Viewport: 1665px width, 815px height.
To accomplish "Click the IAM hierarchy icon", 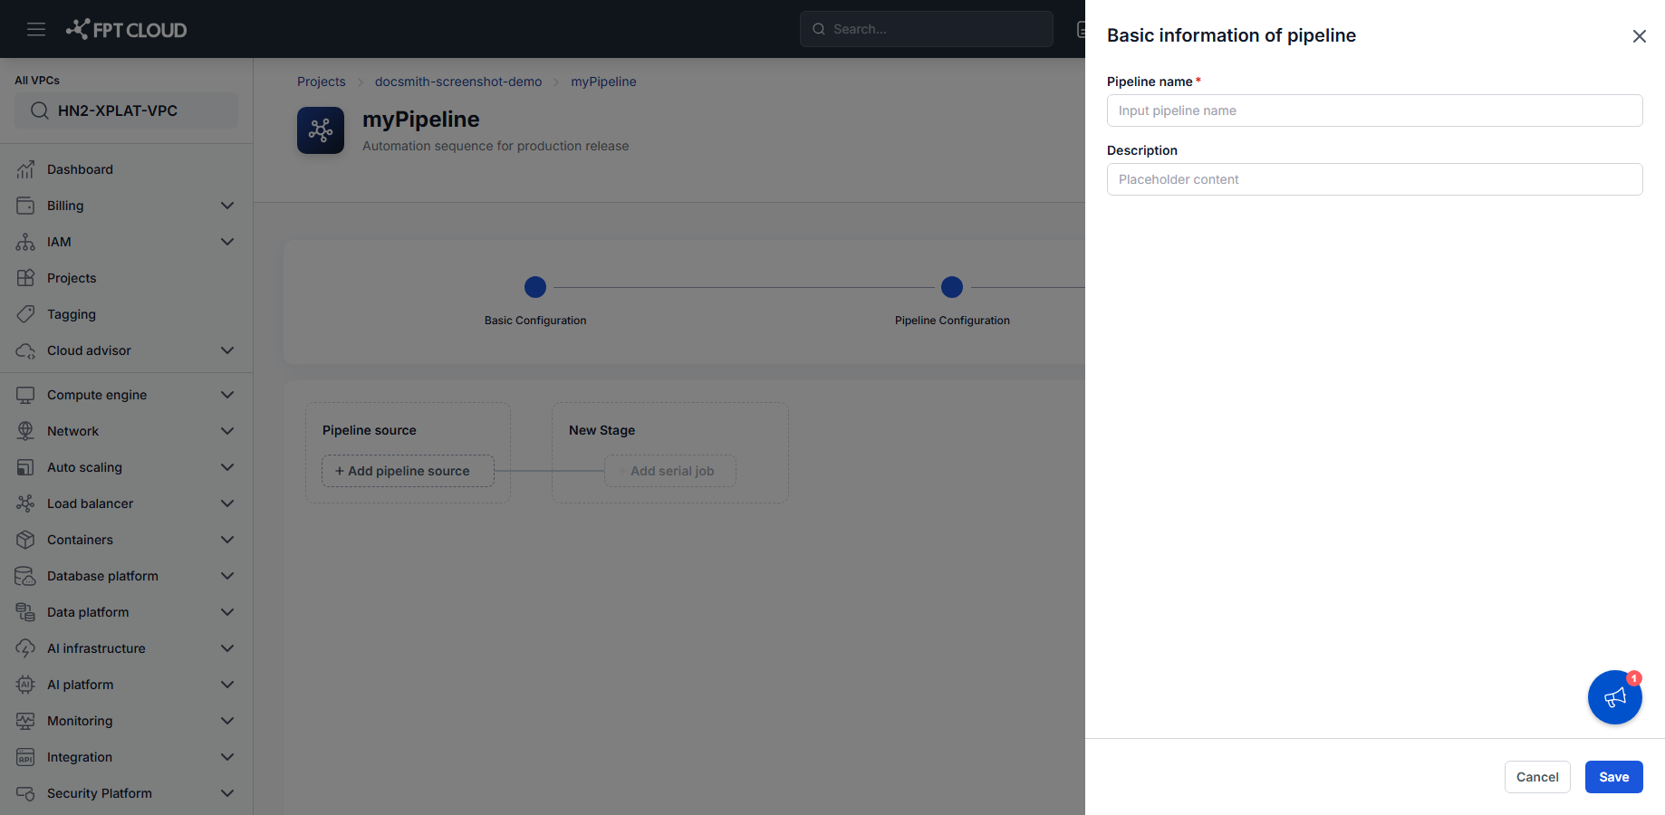I will pyautogui.click(x=25, y=242).
